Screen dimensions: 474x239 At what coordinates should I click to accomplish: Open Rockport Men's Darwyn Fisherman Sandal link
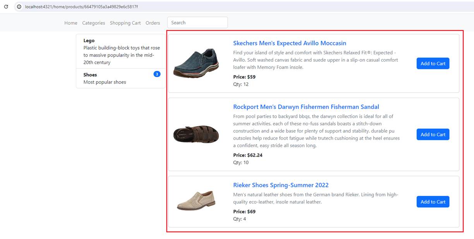306,107
